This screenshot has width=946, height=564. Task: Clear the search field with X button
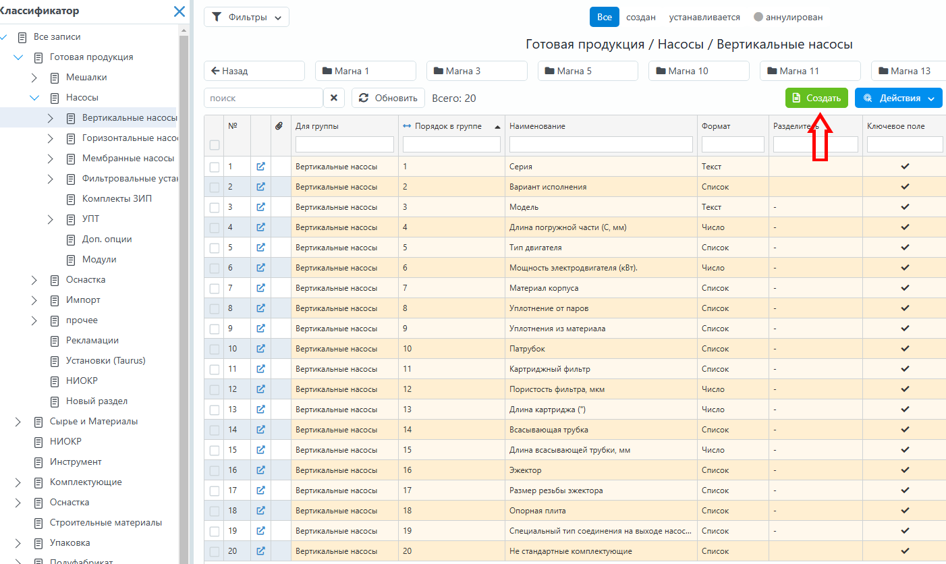point(334,98)
